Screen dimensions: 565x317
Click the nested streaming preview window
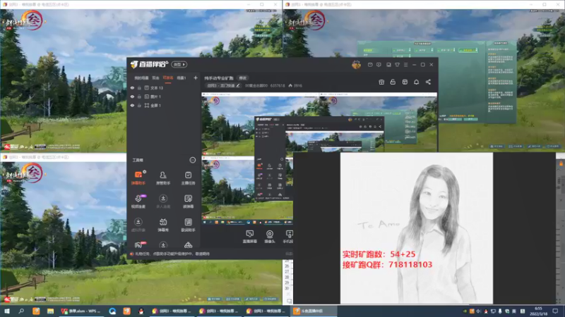coord(319,158)
